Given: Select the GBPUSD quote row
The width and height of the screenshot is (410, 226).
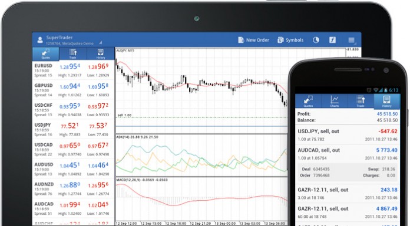Looking at the screenshot, I should coord(73,90).
